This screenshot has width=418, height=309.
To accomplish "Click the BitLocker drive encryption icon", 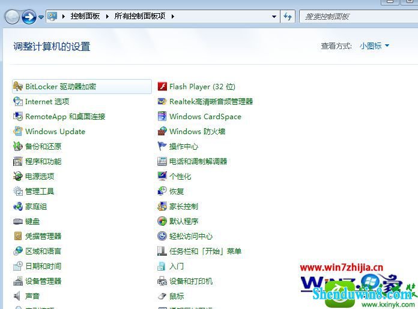I will pyautogui.click(x=18, y=86).
